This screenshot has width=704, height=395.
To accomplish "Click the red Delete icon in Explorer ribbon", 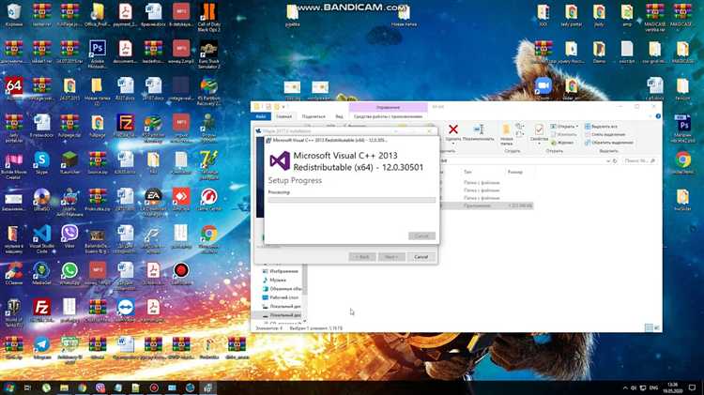I will click(x=453, y=130).
